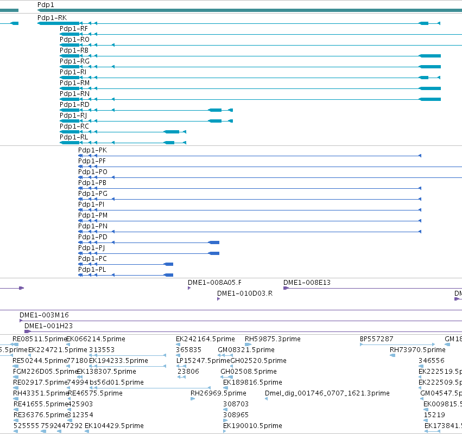Open EST RE46575.5prime
The image size is (462, 434).
tap(95, 393)
